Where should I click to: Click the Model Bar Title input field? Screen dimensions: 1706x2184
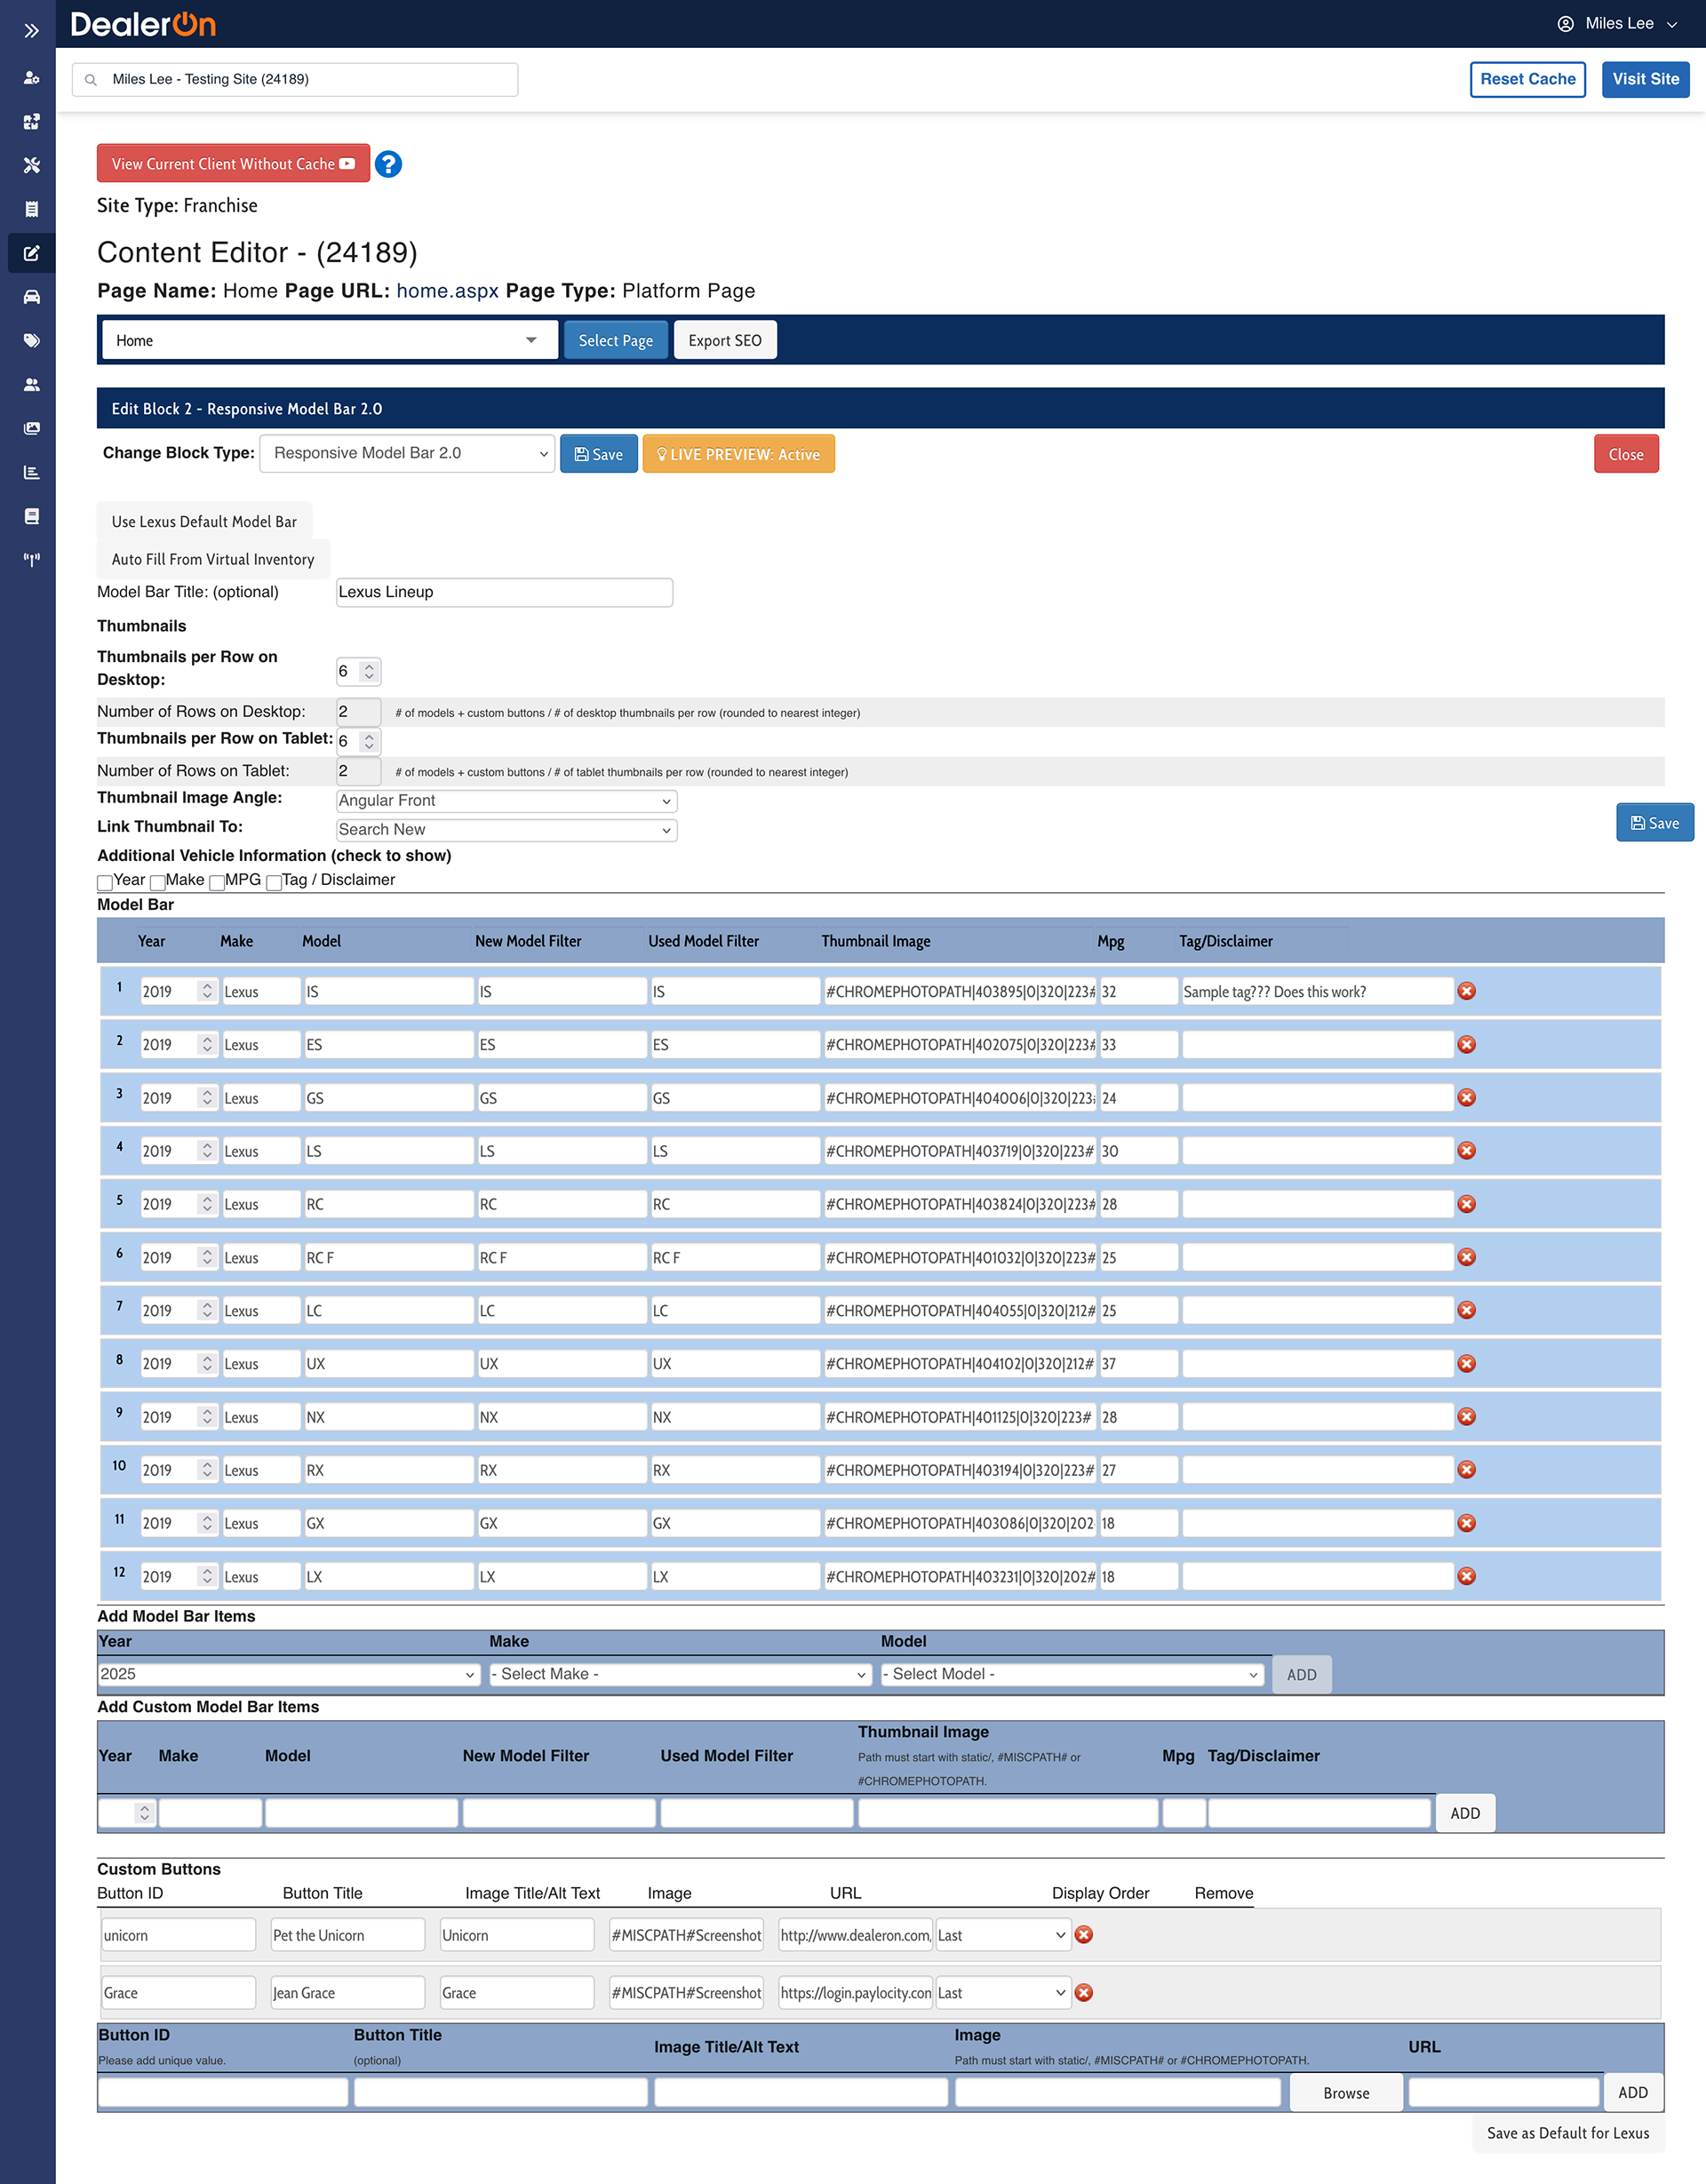(504, 592)
